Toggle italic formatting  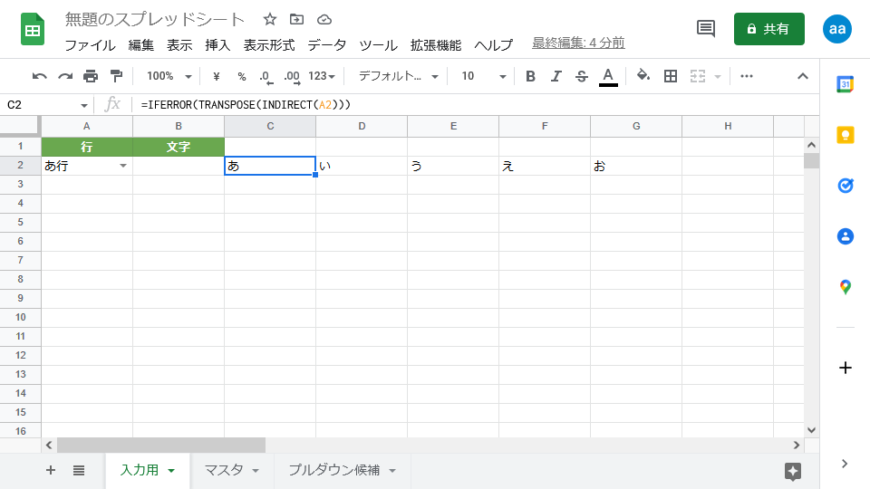(556, 76)
